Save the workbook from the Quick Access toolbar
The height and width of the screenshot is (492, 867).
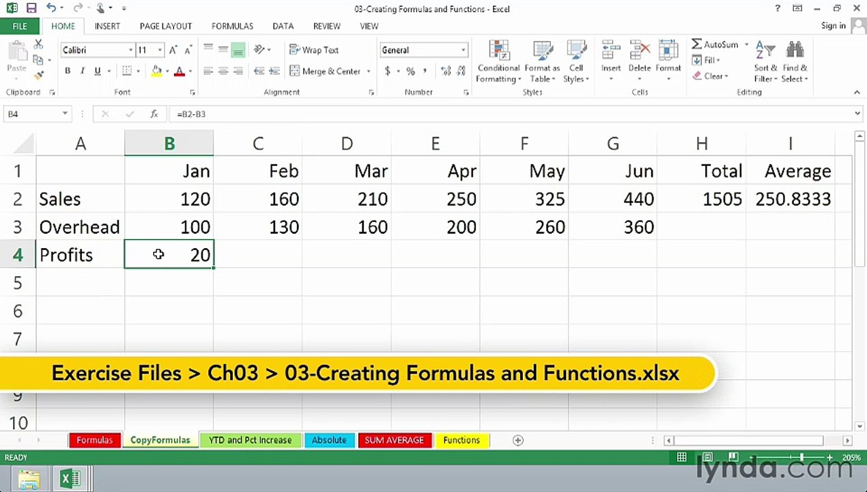[31, 8]
